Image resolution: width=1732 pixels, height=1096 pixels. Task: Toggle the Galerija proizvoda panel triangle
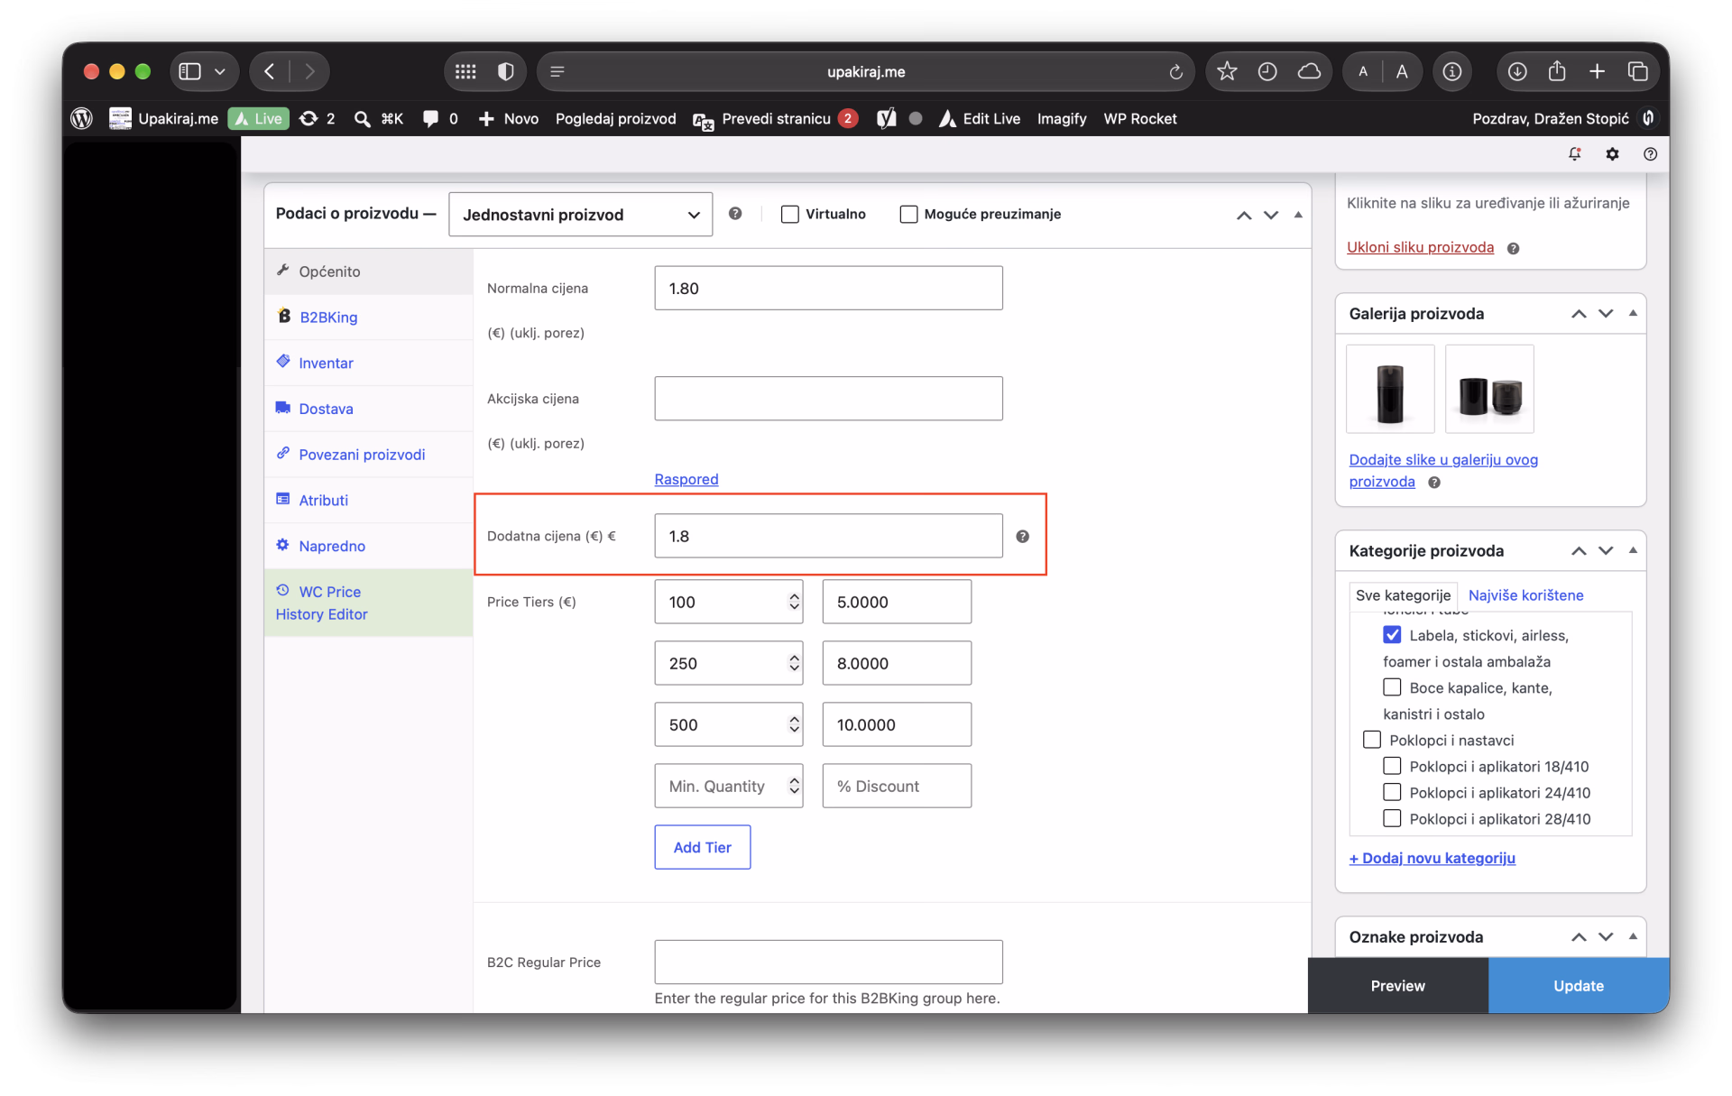coord(1633,313)
